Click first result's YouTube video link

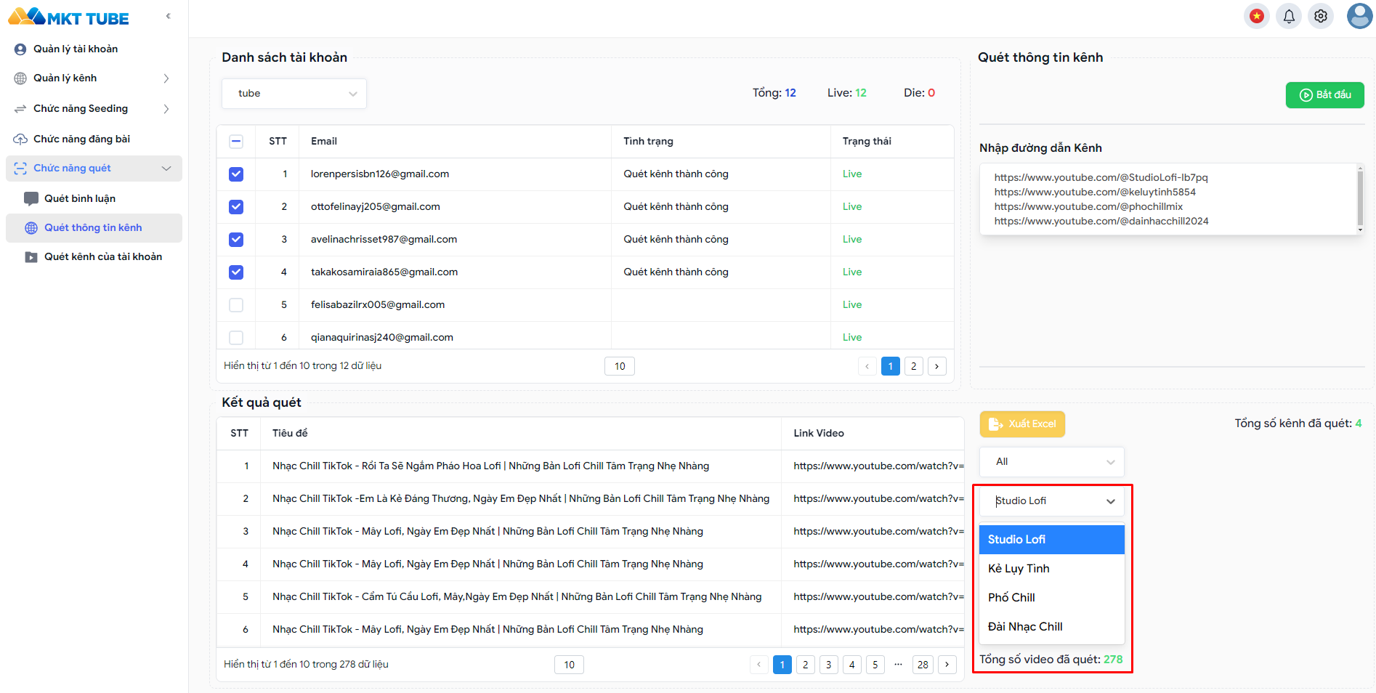click(x=878, y=466)
